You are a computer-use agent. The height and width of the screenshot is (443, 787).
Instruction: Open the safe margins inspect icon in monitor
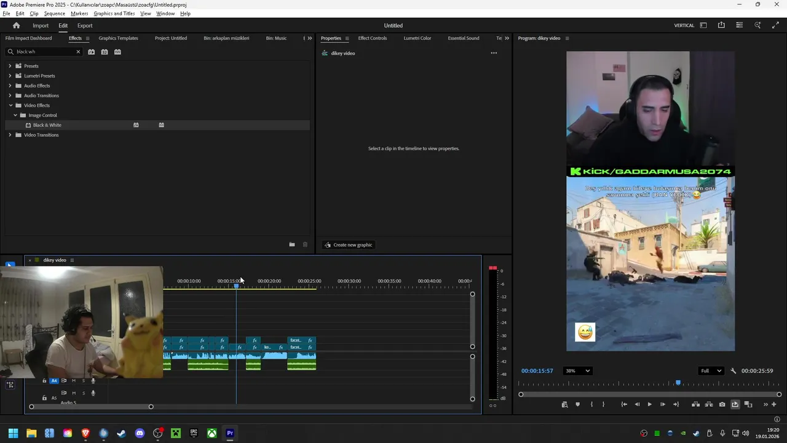pos(564,404)
